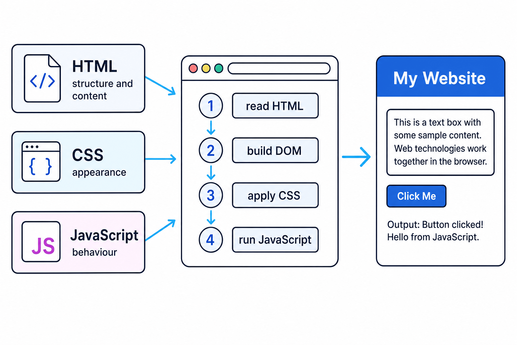Click the JS JavaScript logo icon
This screenshot has height=345, width=517.
[41, 242]
